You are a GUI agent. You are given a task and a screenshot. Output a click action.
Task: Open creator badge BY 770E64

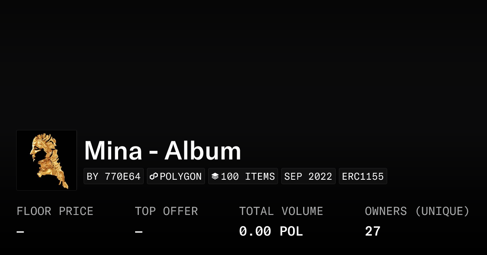pyautogui.click(x=114, y=176)
